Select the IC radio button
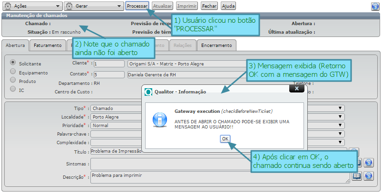Screen dimensions: 382x193 [13, 89]
